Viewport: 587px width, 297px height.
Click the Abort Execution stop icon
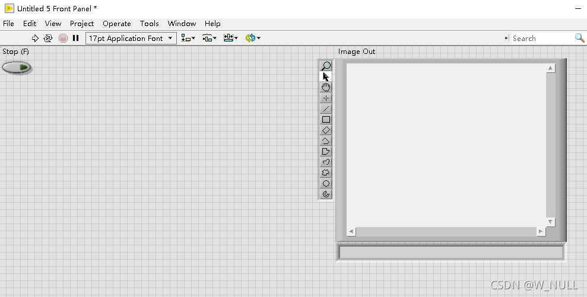click(x=64, y=38)
